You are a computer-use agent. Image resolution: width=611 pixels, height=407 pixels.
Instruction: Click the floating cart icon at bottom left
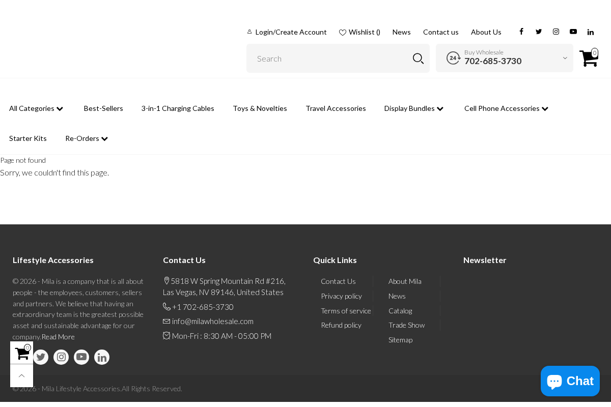(21, 352)
